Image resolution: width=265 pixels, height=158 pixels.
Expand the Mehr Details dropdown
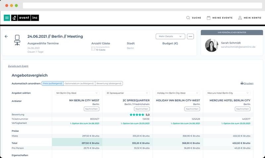pos(170,37)
